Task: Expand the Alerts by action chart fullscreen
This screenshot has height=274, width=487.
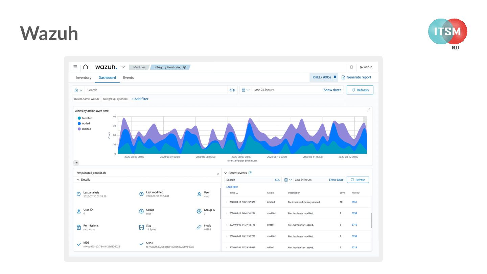Action: click(x=369, y=110)
